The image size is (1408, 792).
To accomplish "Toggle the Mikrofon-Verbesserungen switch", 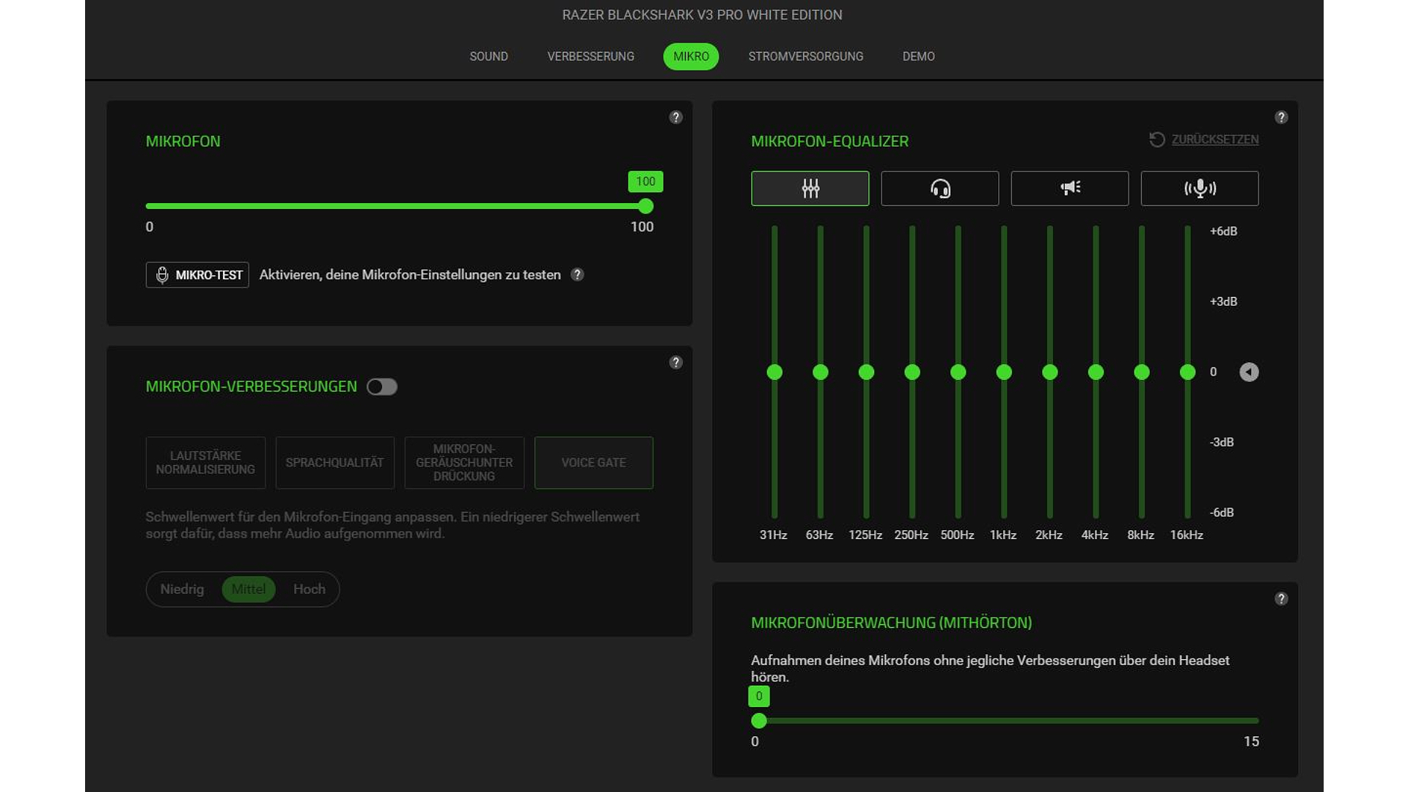I will 381,386.
